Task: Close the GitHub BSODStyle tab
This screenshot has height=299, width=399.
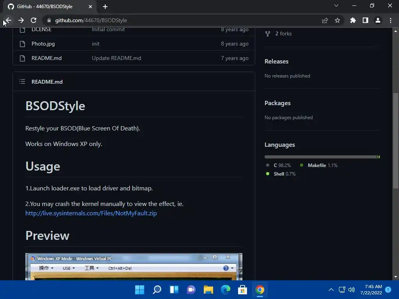Action: pos(90,7)
